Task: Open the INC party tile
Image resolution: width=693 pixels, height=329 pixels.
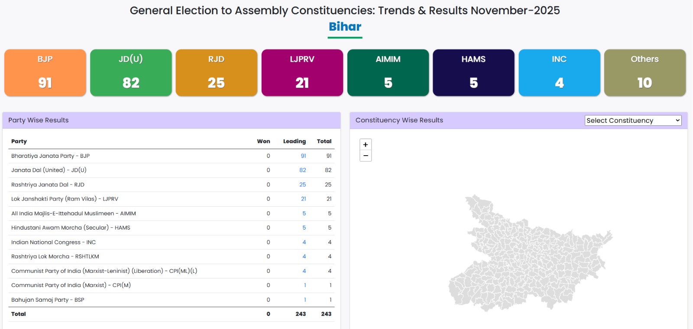Action: [x=559, y=73]
